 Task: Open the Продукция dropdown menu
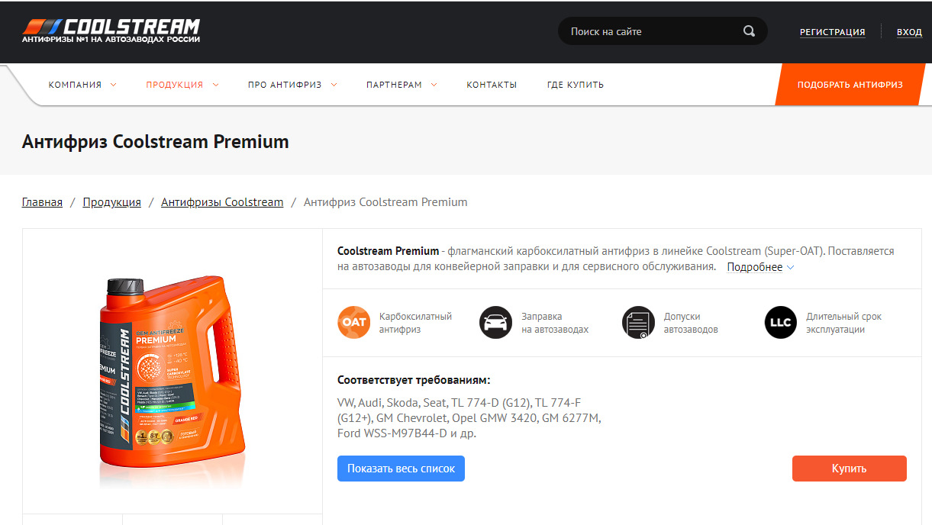(x=182, y=85)
